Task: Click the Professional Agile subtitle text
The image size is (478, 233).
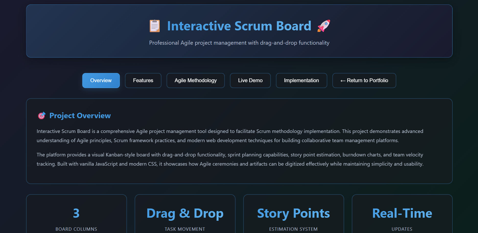Action: [239, 43]
